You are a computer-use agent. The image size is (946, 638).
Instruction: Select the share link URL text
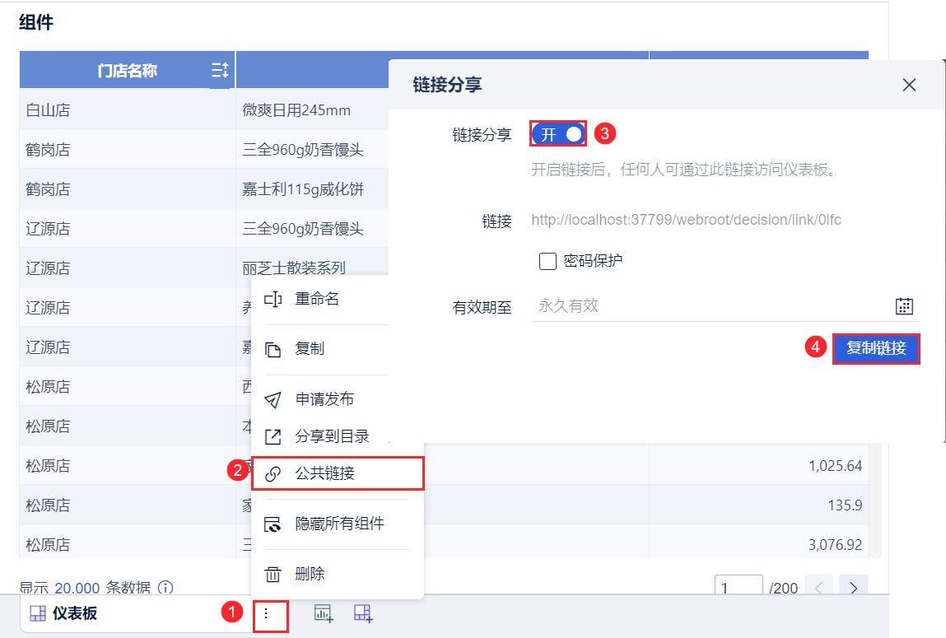686,220
